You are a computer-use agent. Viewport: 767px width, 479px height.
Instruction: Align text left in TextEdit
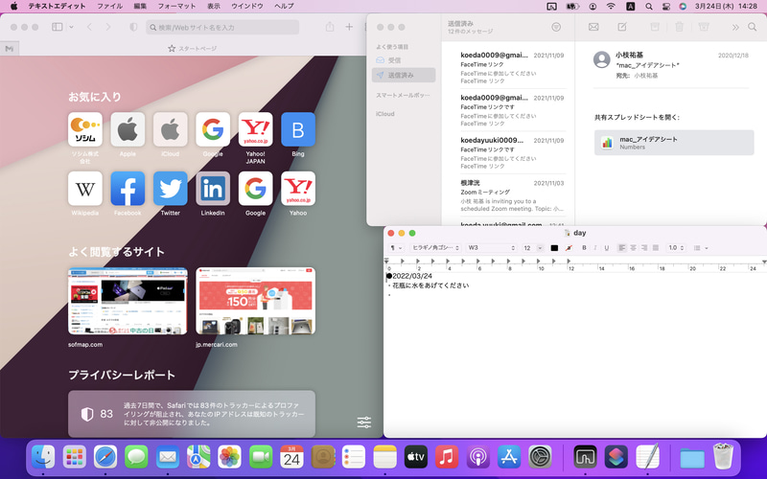pyautogui.click(x=621, y=248)
